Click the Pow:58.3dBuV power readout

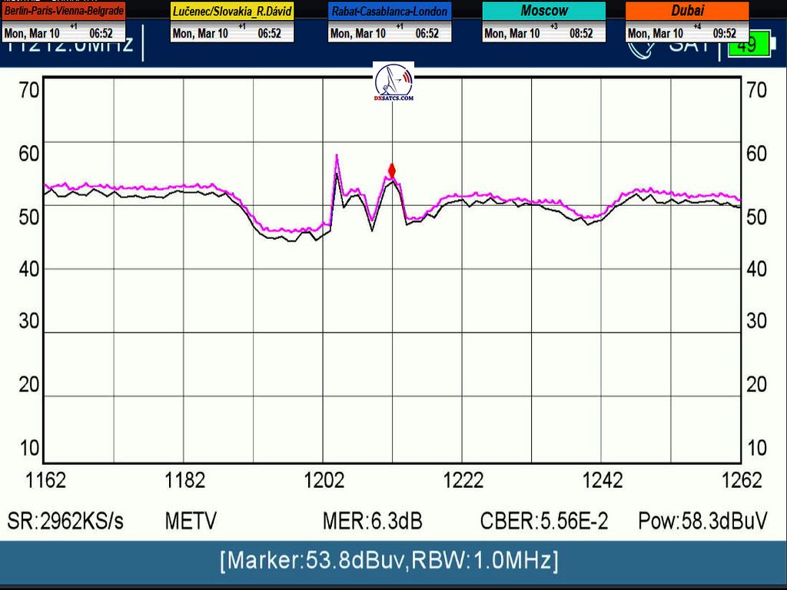(702, 521)
